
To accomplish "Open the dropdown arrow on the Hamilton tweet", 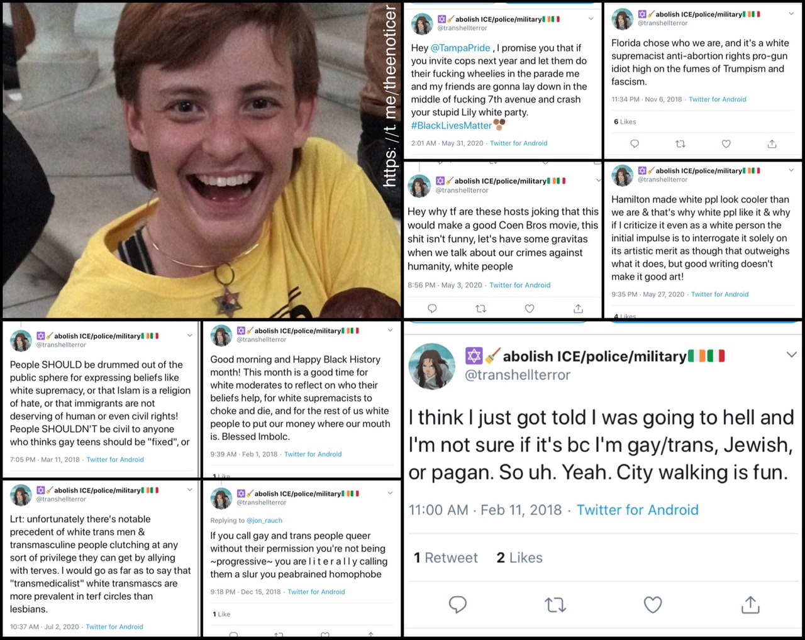I will click(791, 170).
